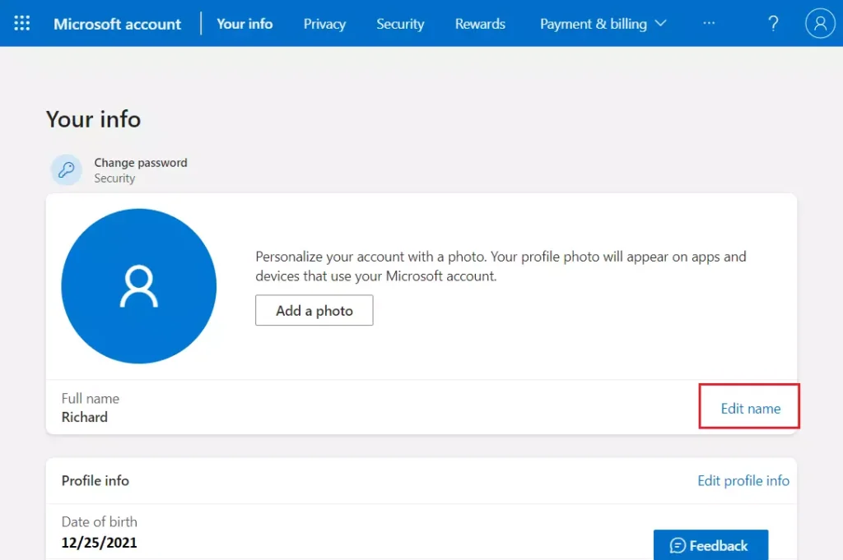843x560 pixels.
Task: Click the Change password link
Action: pos(141,163)
